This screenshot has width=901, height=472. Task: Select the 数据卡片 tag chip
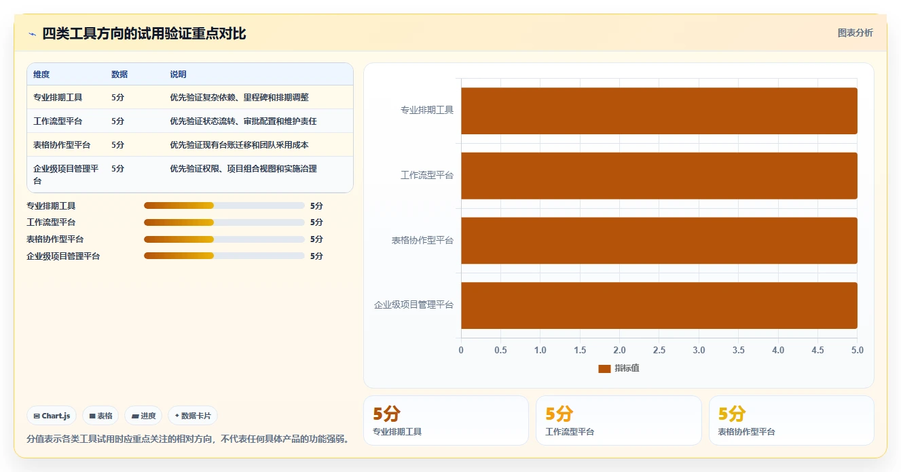pyautogui.click(x=193, y=416)
